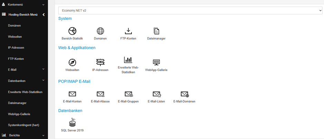Open the Webseiten compass icon
This screenshot has height=139, width=324.
pyautogui.click(x=72, y=62)
